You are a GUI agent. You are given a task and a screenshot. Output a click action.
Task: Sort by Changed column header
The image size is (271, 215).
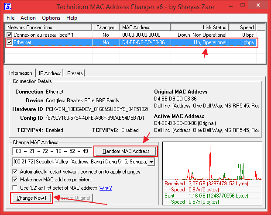click(106, 28)
